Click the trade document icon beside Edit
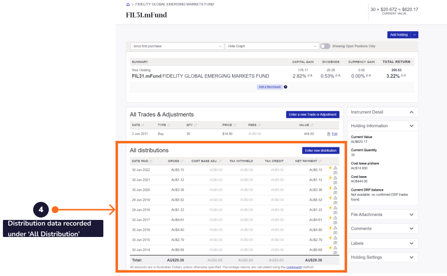Image resolution: width=447 pixels, height=276 pixels. coord(329,134)
